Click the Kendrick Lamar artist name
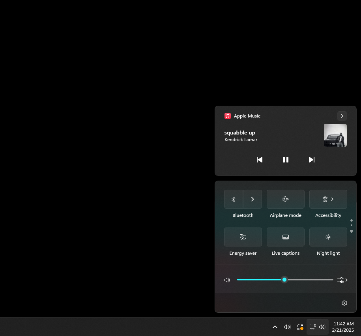The height and width of the screenshot is (336, 361). (241, 140)
